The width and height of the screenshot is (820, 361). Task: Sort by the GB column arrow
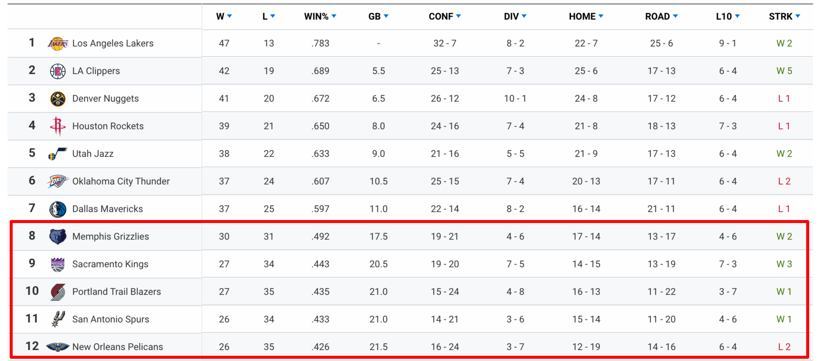click(x=386, y=16)
